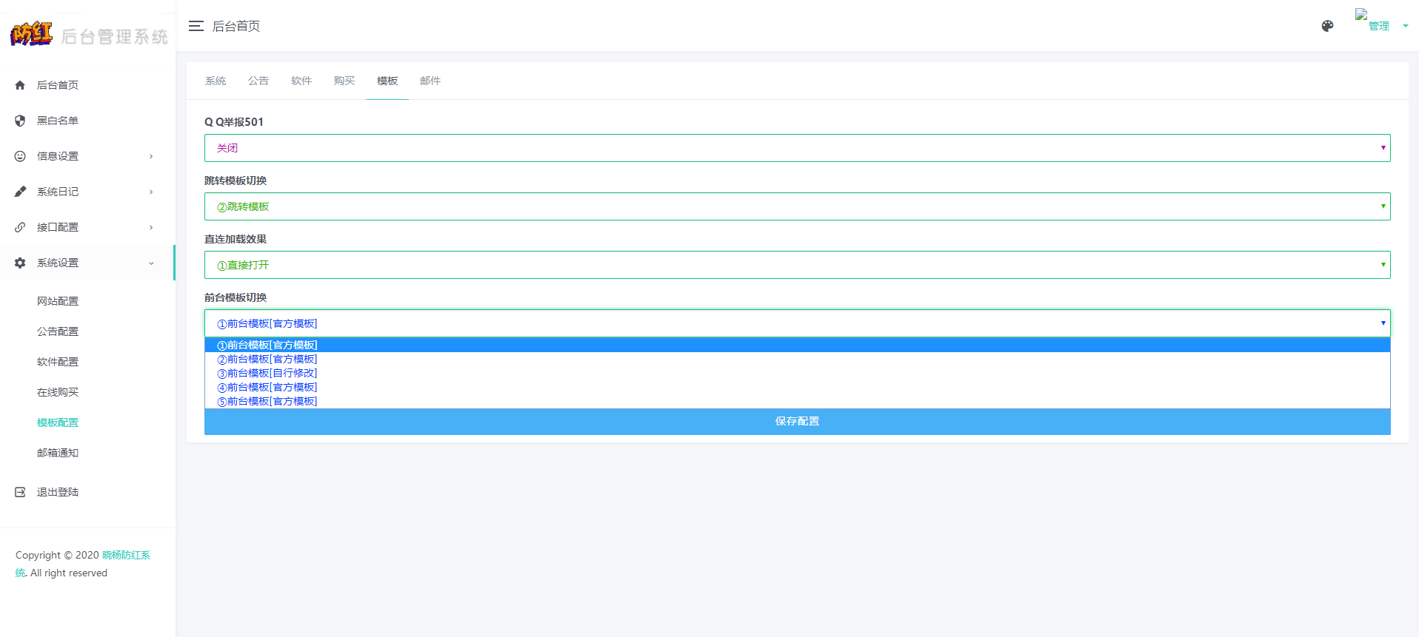This screenshot has width=1419, height=637.
Task: Click the logout icon beside 退出登陆
Action: point(20,492)
